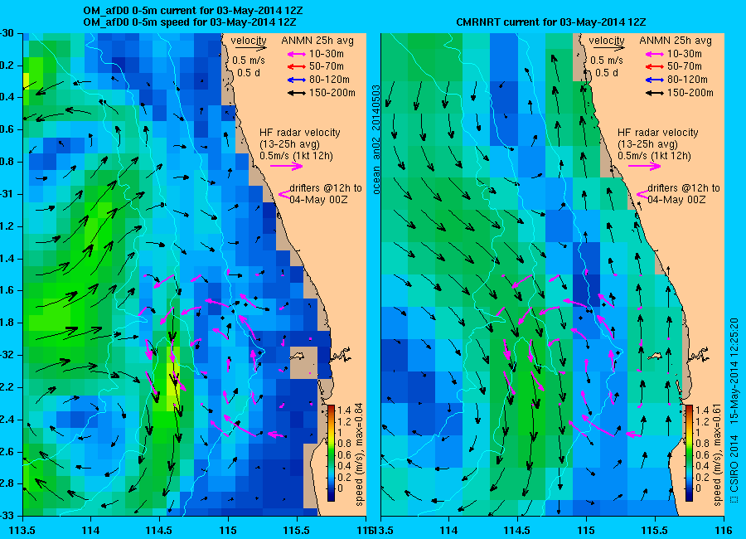
Task: Click the velocity scale arrow on left map
Action: click(250, 48)
